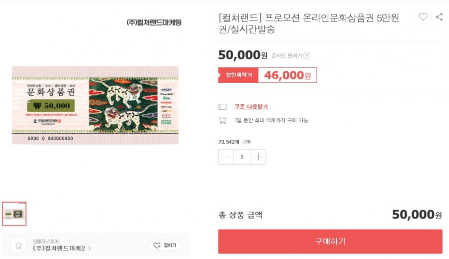Click the 할인혜택가 red label
This screenshot has width=449, height=259.
coord(238,75)
